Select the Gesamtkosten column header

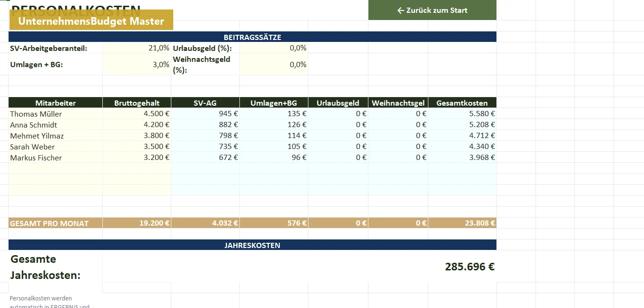[463, 103]
